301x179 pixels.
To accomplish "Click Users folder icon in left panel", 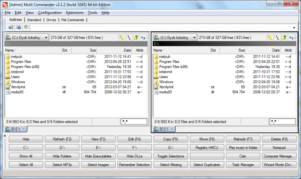I will 8,77.
